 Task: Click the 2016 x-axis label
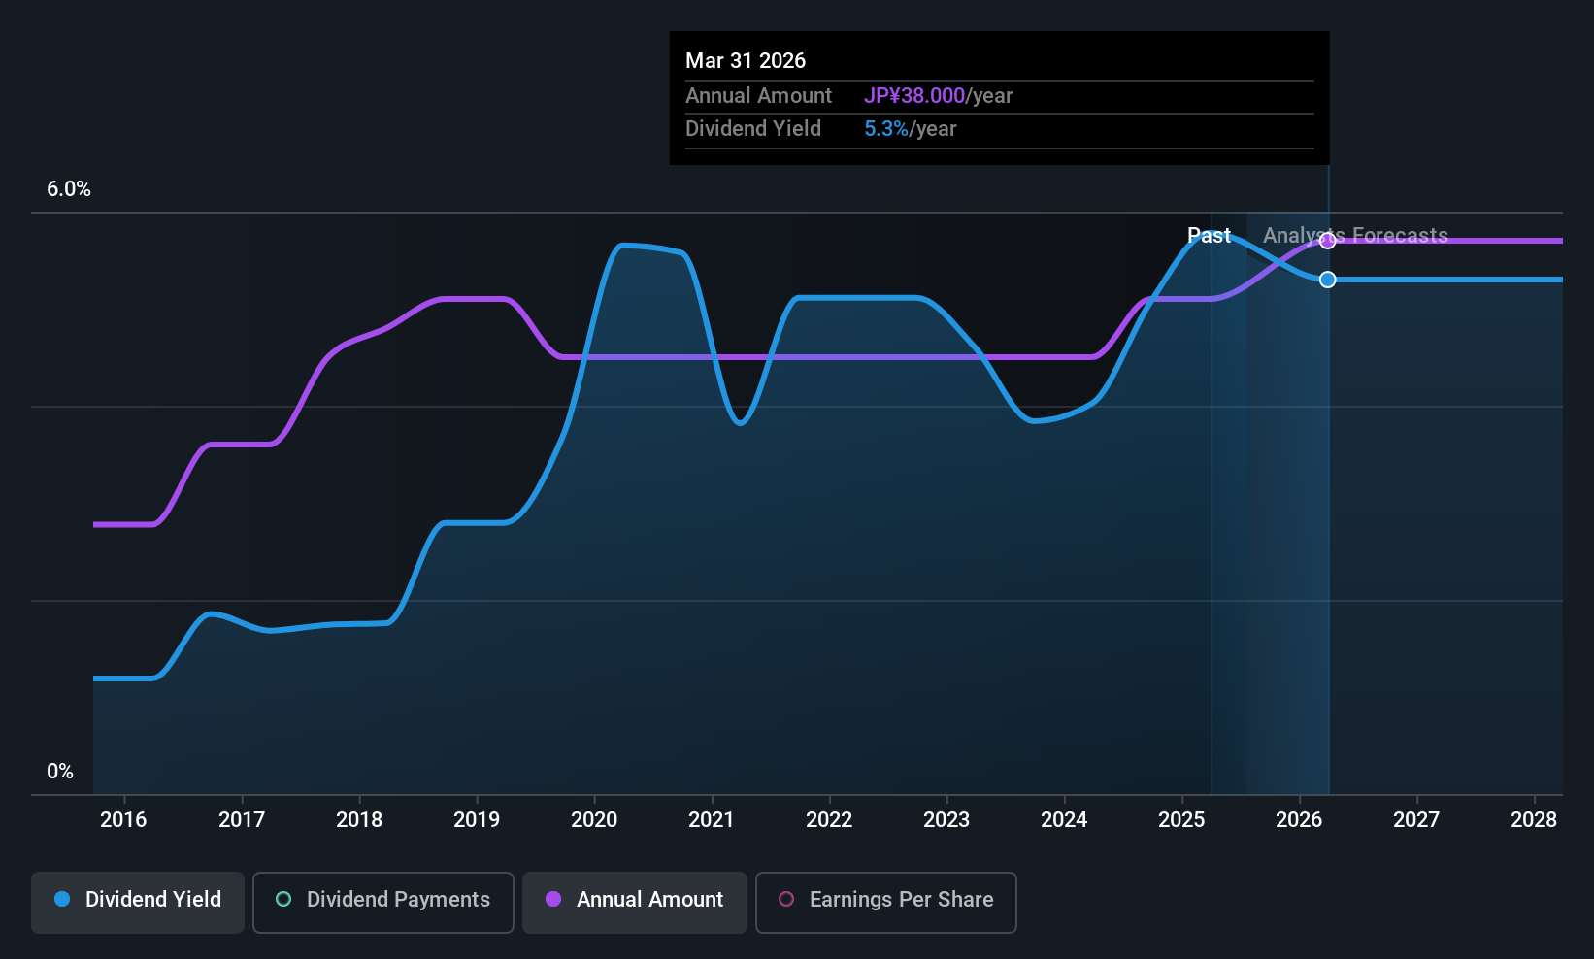123,820
